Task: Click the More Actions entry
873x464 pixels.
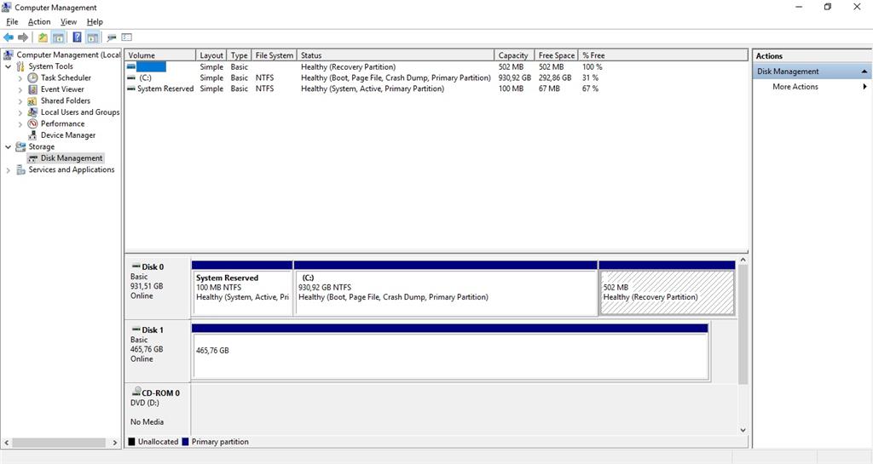Action: point(795,87)
